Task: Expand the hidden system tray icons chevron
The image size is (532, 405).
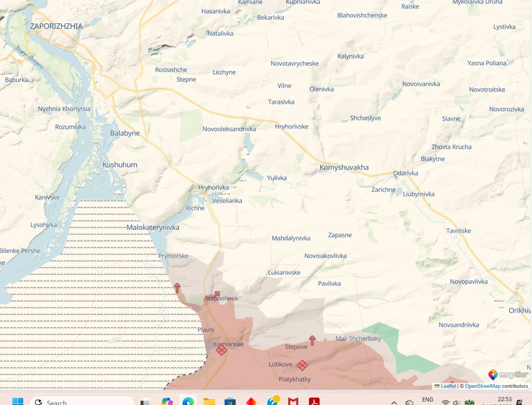Action: (394, 402)
